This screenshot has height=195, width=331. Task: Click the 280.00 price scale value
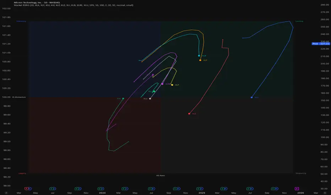(x=325, y=5)
